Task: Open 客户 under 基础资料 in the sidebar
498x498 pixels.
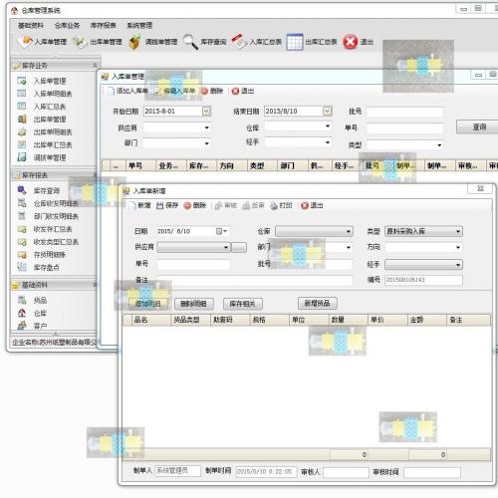Action: pos(40,326)
